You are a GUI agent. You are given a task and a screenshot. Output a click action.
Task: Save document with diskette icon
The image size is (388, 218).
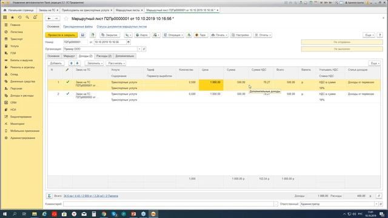coord(82,35)
